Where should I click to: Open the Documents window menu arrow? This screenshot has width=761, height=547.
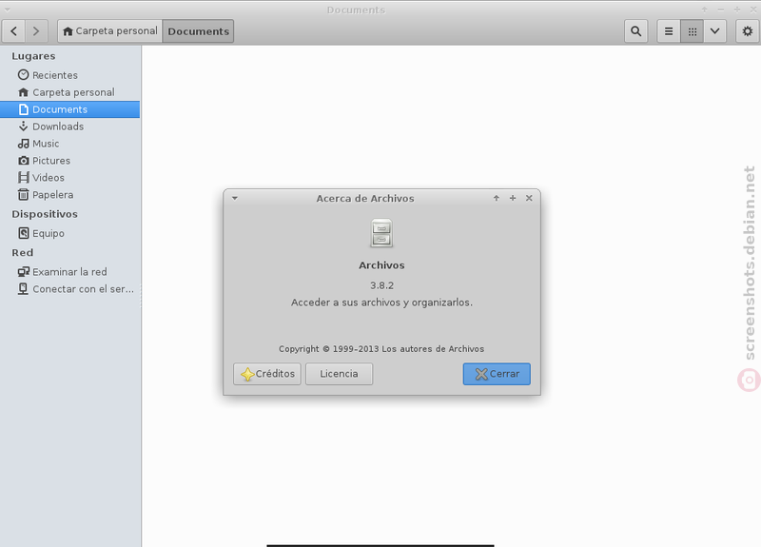click(8, 10)
